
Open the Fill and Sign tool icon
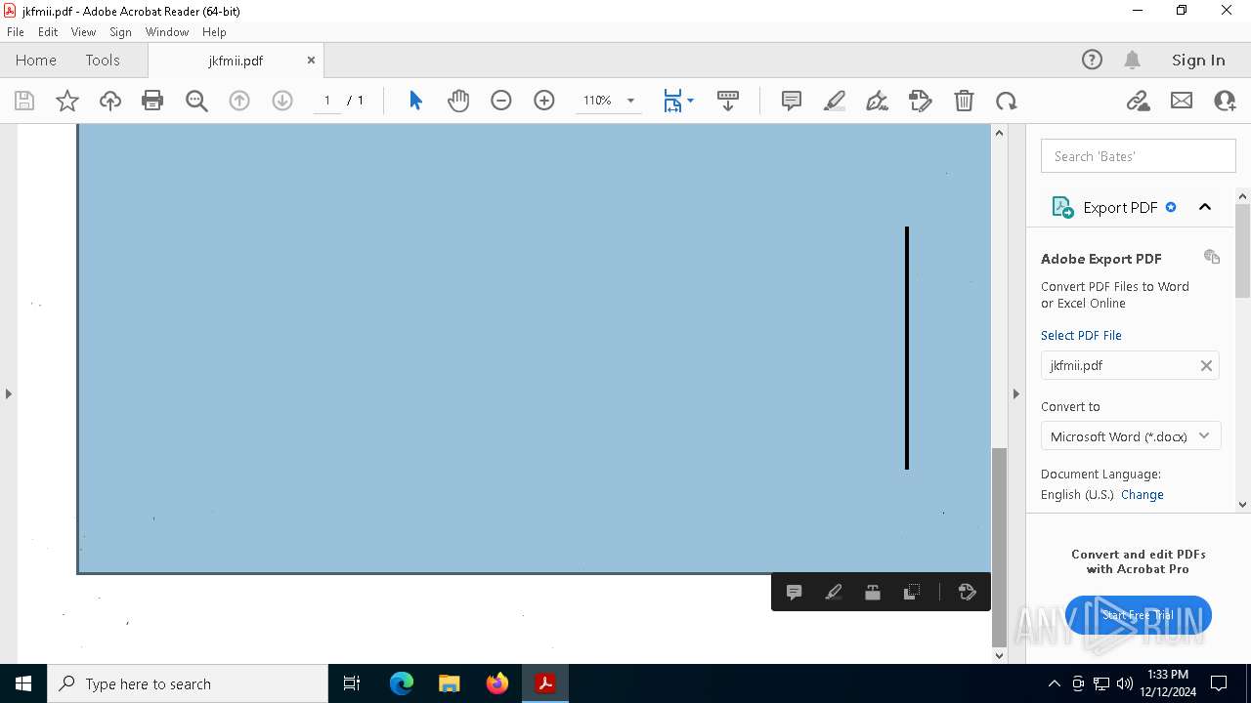pos(921,101)
